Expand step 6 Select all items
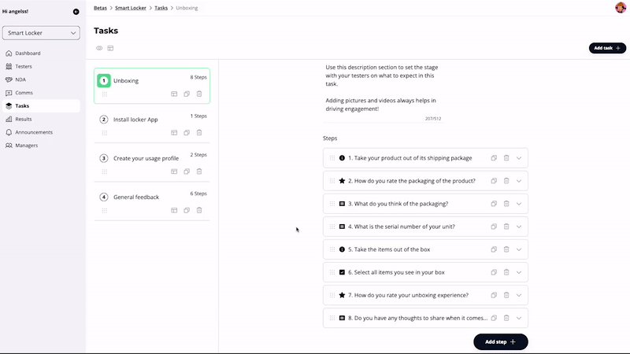The image size is (630, 354). point(519,272)
